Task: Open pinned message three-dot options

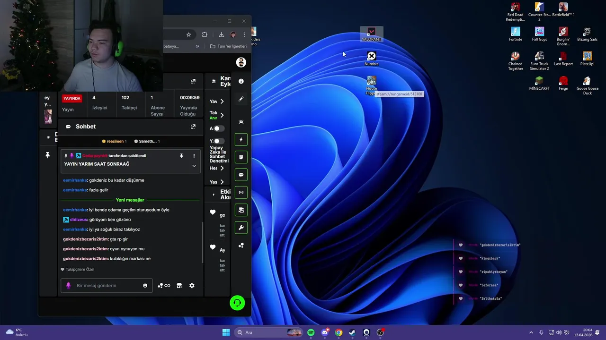Action: tap(194, 156)
